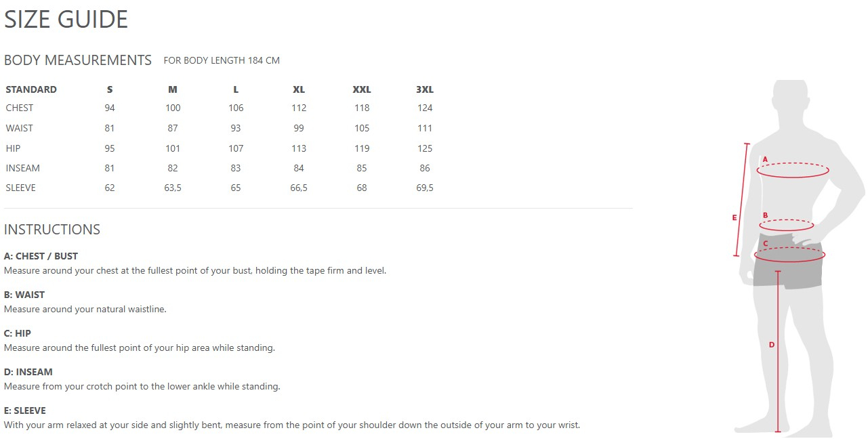This screenshot has height=443, width=868.
Task: Click the SLEEVE value 63,5 for size M
Action: click(x=173, y=188)
